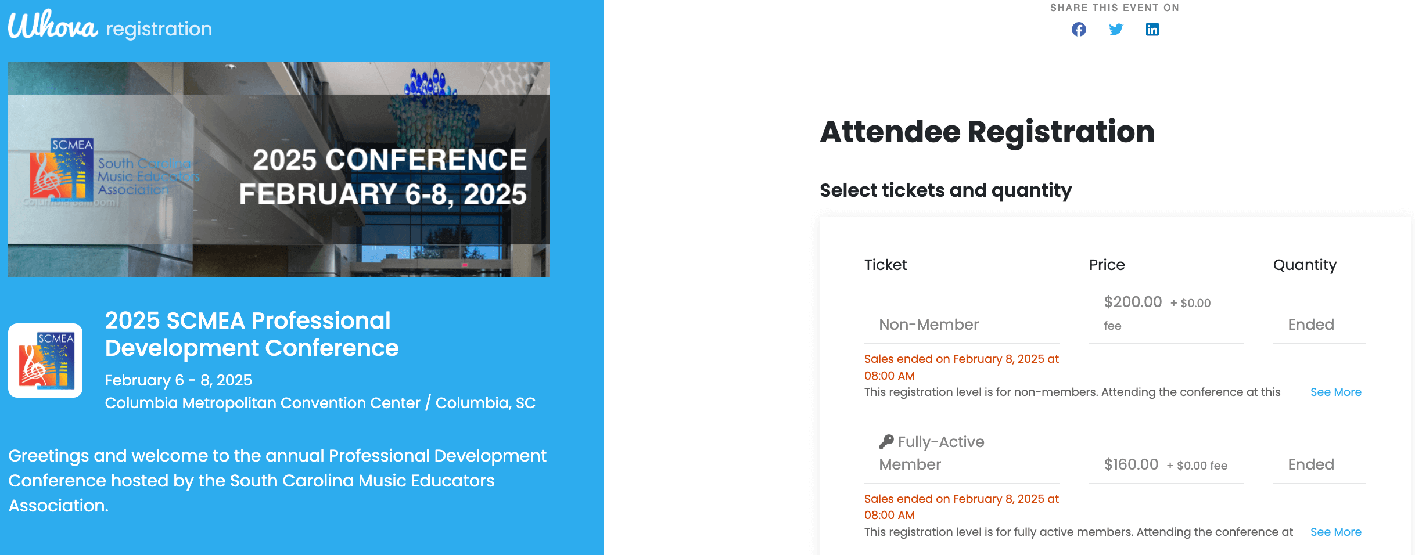Viewport: 1415px width, 555px height.
Task: Click the square SCMEA logo beside event title
Action: click(45, 361)
